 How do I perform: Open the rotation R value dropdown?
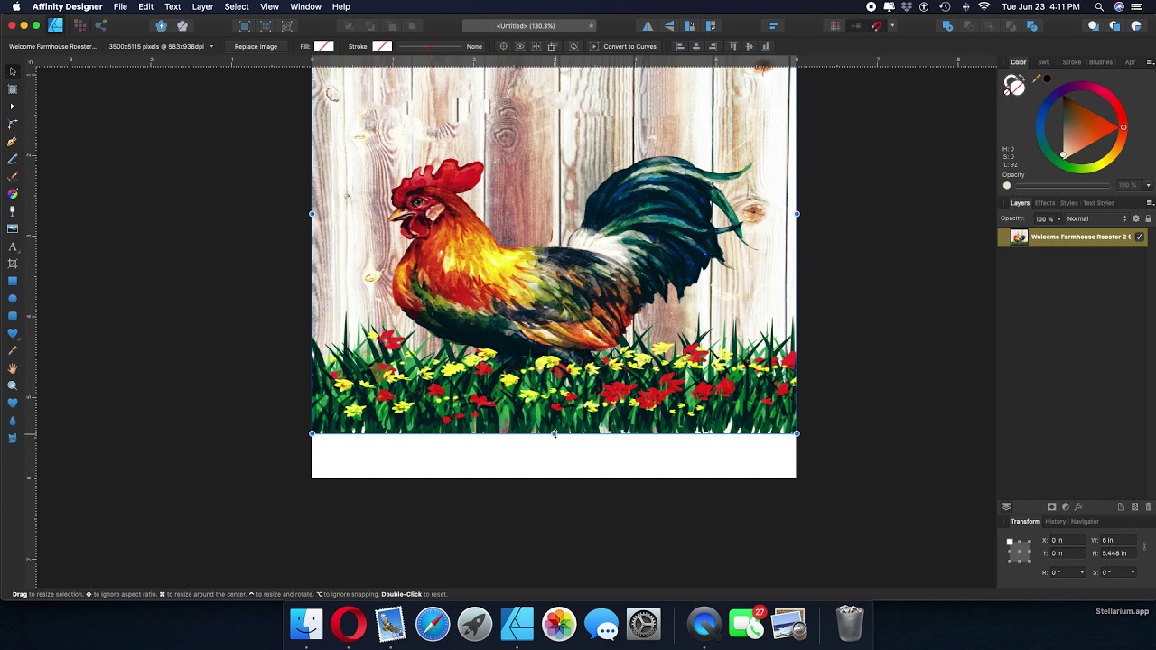pos(1082,572)
